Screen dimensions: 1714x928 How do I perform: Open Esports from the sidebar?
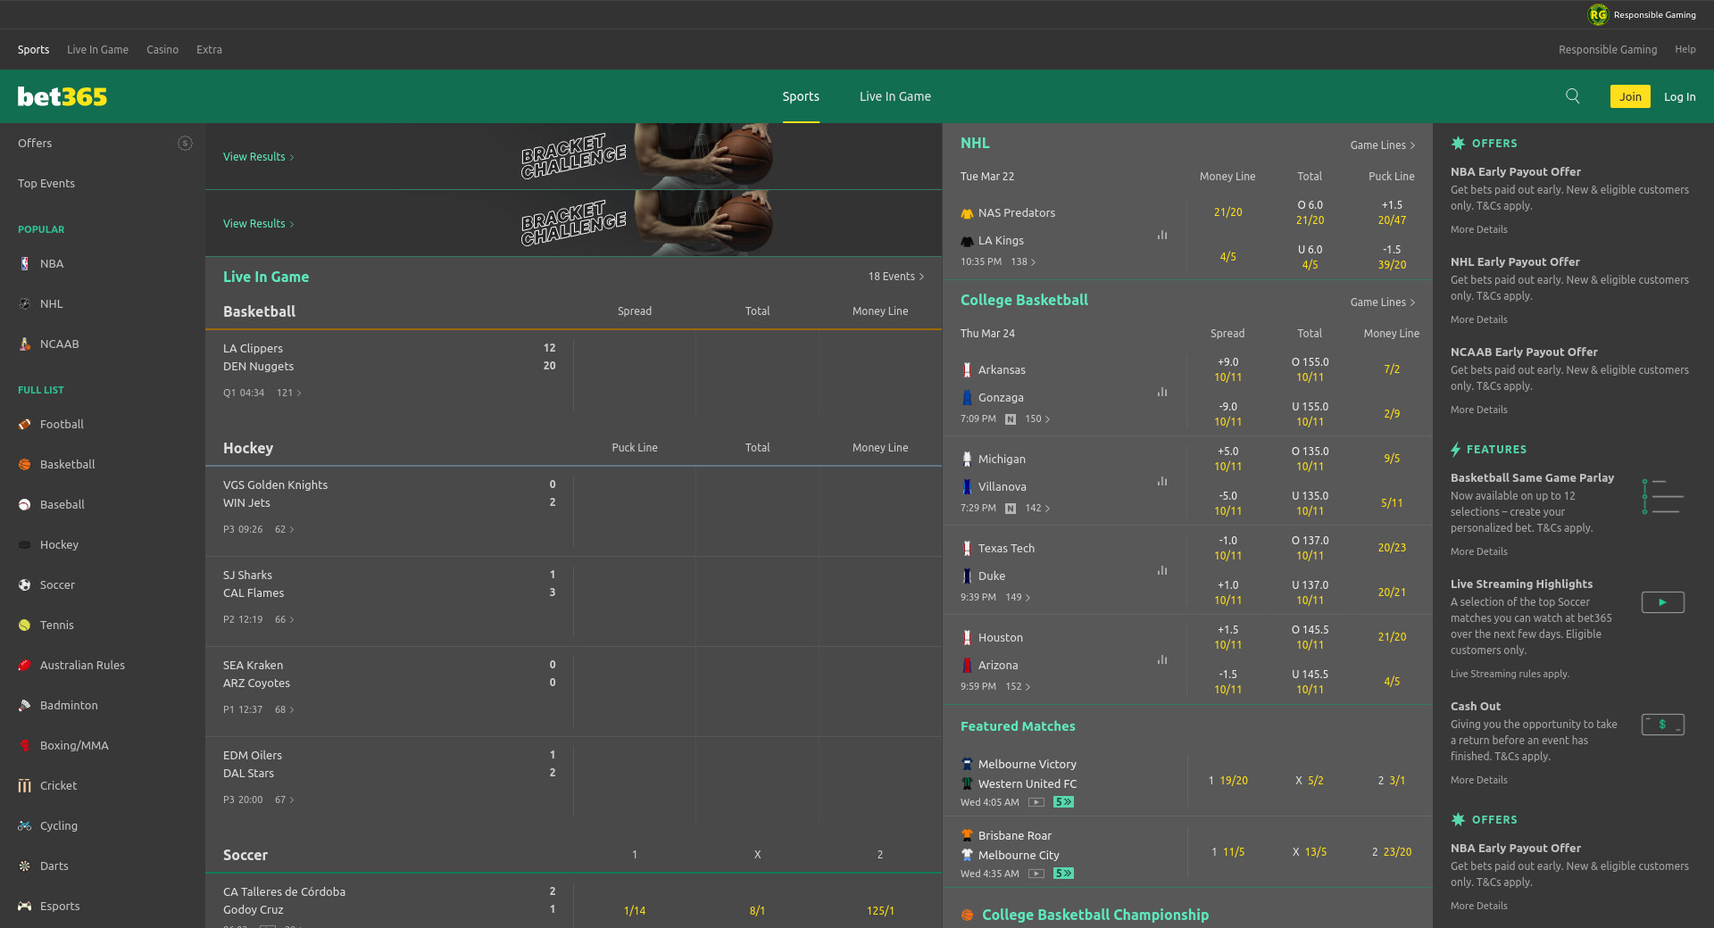tap(59, 906)
